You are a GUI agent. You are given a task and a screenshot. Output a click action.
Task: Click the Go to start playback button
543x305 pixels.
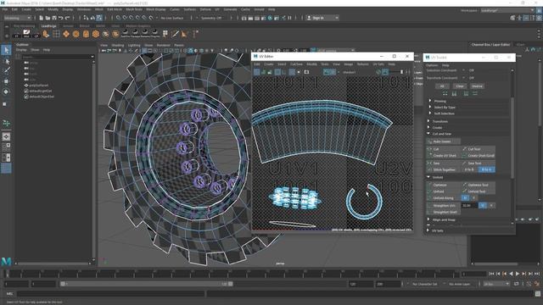pos(491,274)
